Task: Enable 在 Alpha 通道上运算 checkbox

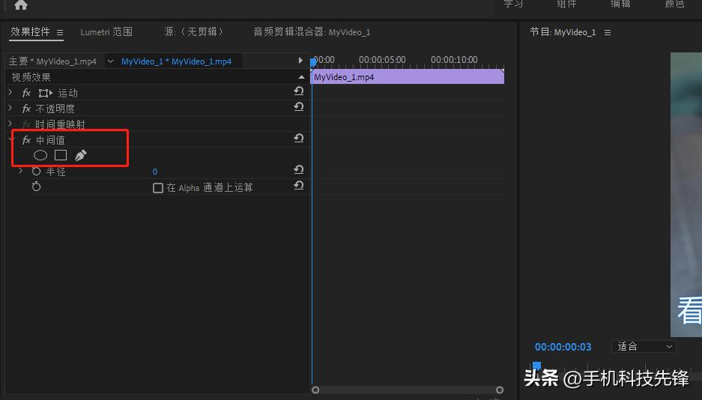Action: tap(158, 188)
